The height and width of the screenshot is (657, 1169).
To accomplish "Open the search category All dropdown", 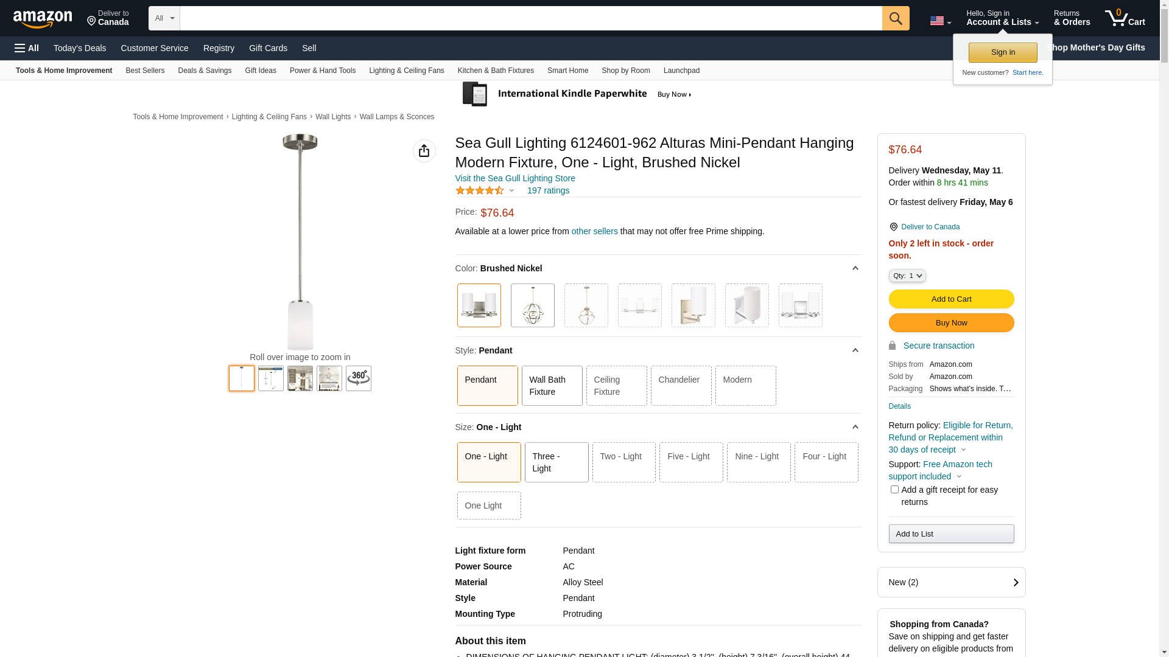I will [x=164, y=18].
